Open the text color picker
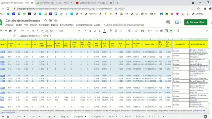This screenshot has height=119, width=212. click(x=105, y=31)
